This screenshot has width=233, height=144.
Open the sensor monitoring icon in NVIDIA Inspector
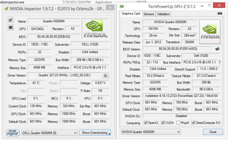[x=11, y=28]
